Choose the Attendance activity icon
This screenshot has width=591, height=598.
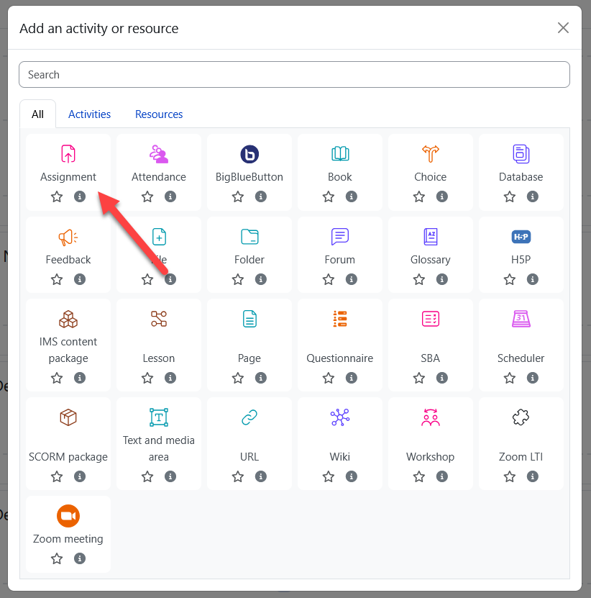click(159, 153)
